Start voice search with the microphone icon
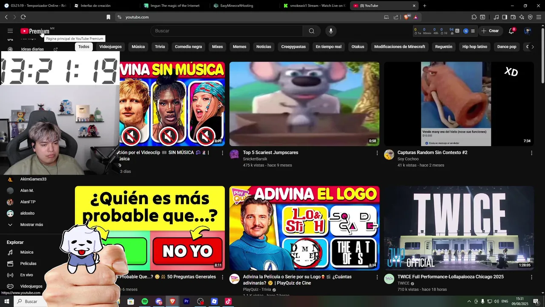The height and width of the screenshot is (307, 545). coord(331,31)
